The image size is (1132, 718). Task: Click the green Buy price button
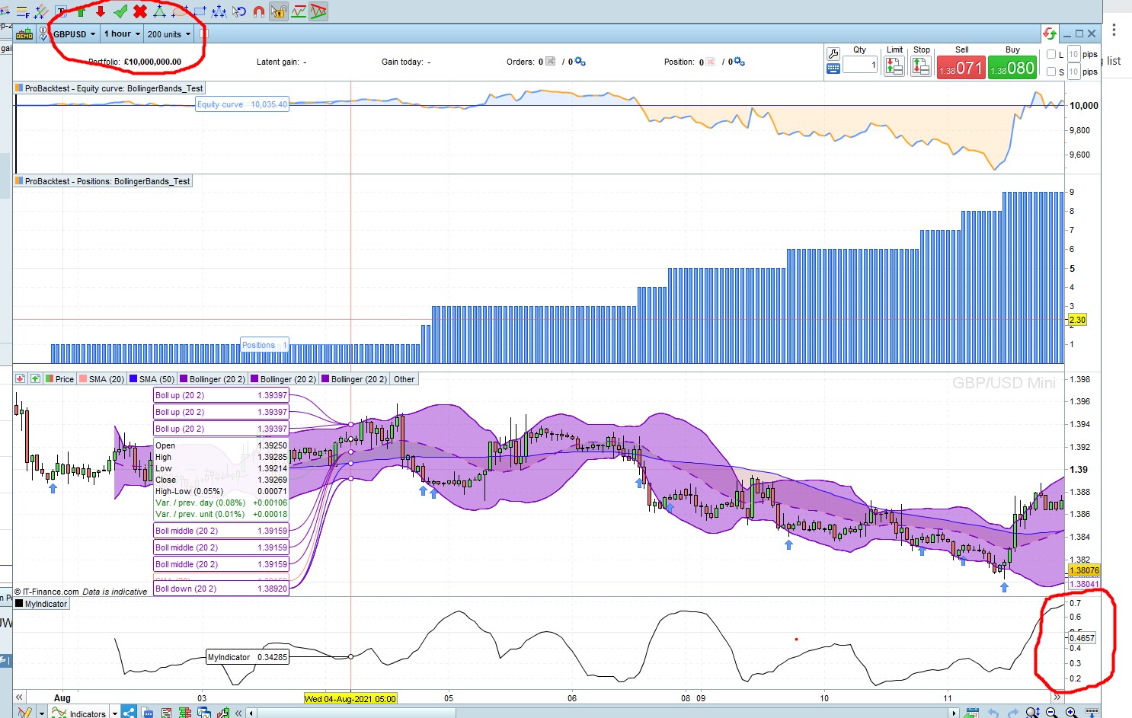click(1012, 68)
